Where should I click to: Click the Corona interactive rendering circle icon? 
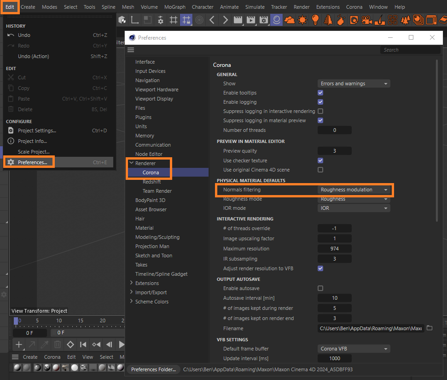(x=277, y=20)
